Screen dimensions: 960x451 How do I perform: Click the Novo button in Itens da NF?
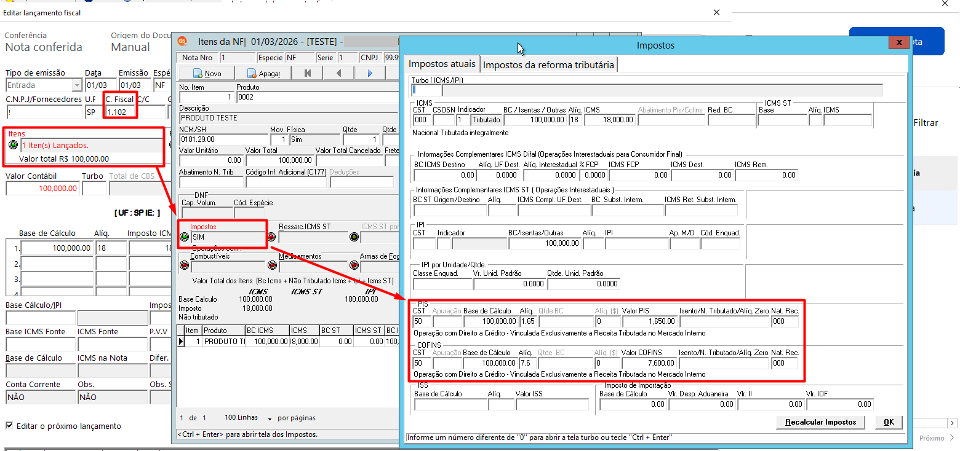tap(207, 73)
